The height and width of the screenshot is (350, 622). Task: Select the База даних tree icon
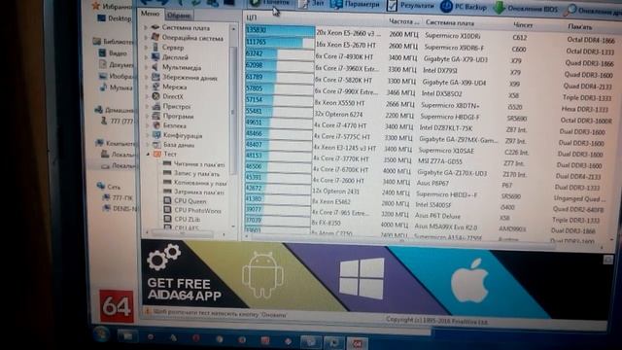157,145
